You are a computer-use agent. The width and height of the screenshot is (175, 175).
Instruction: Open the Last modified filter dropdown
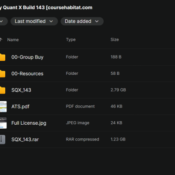(x=34, y=21)
